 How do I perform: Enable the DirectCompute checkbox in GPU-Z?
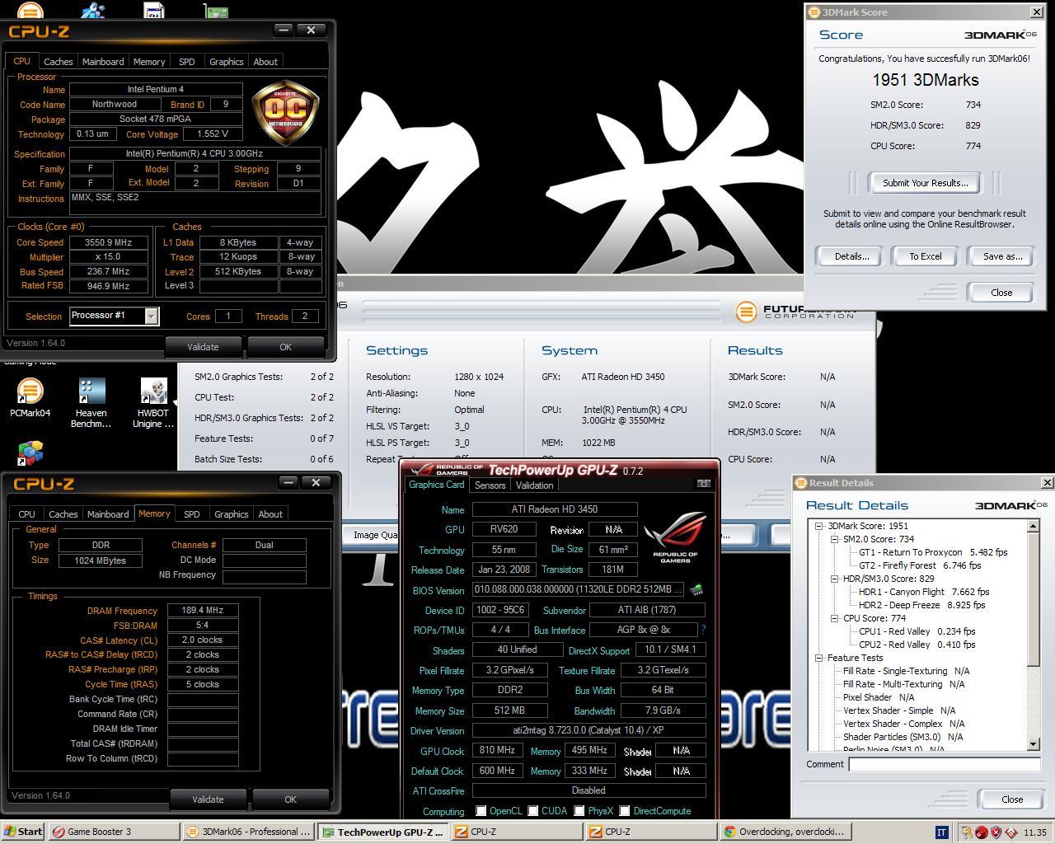[625, 811]
